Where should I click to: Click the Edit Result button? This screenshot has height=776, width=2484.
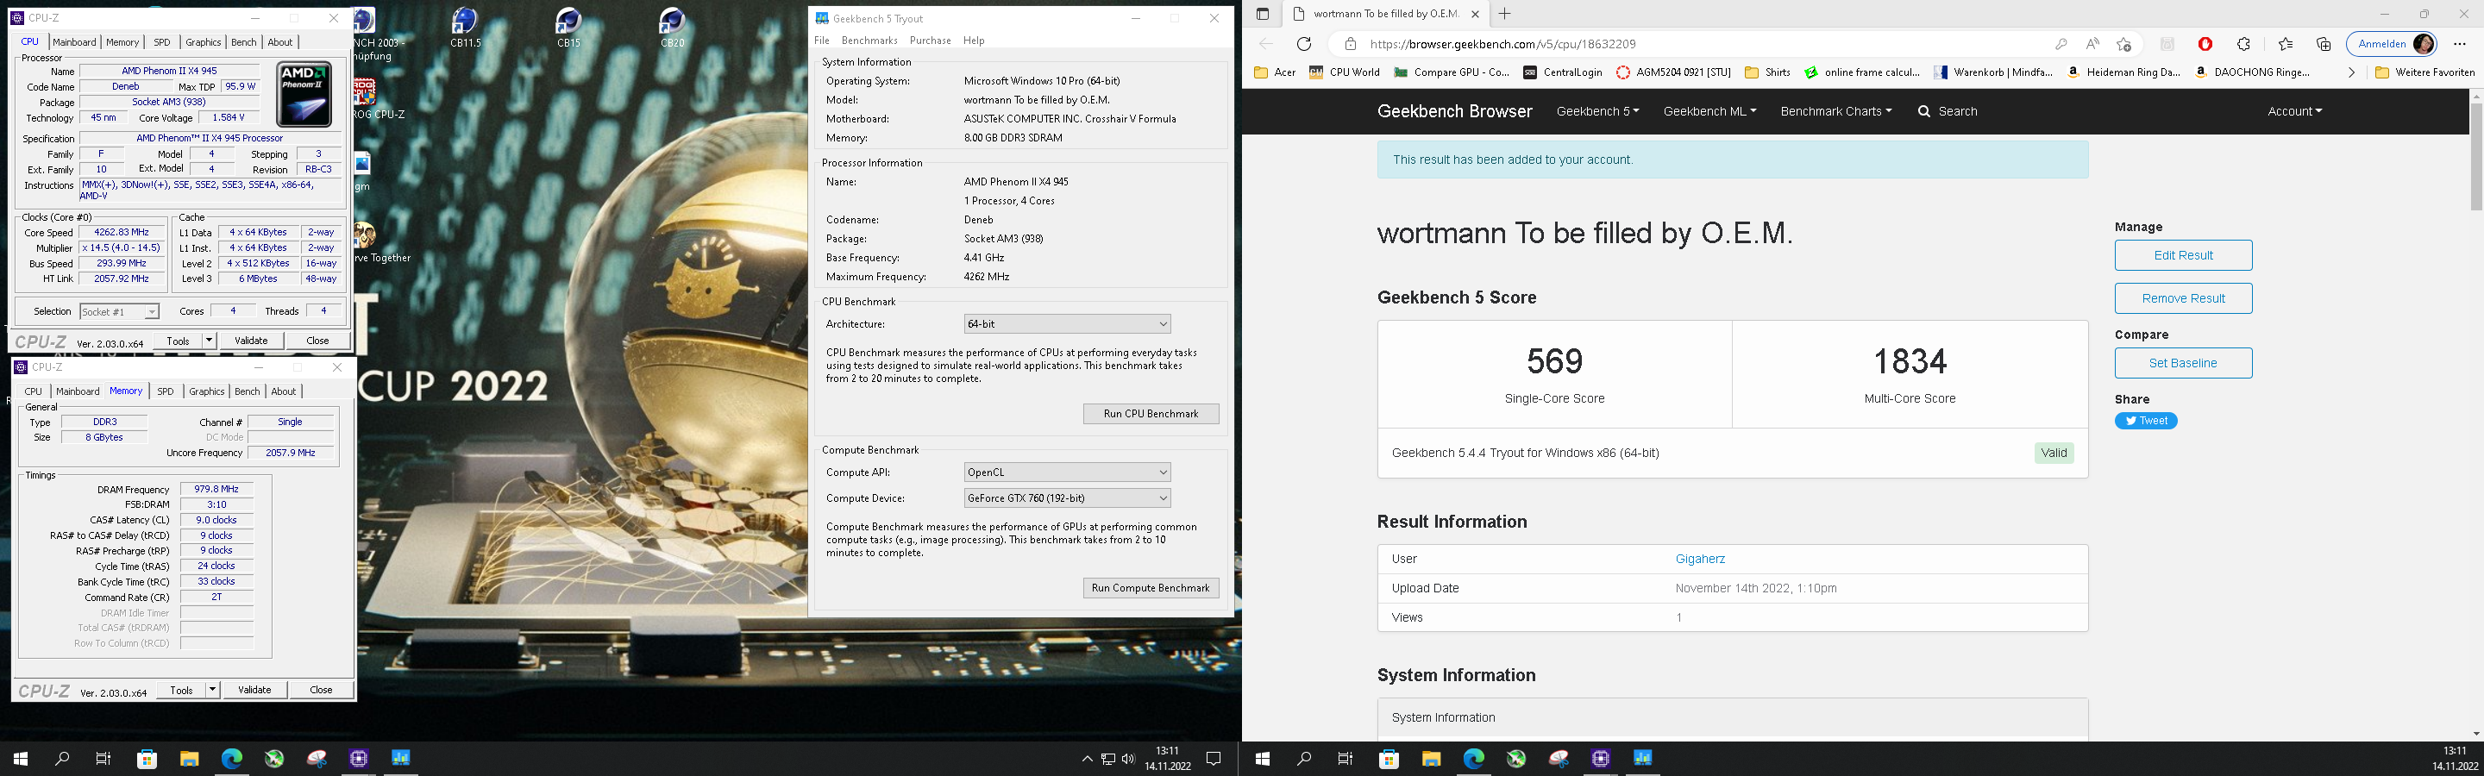point(2183,255)
